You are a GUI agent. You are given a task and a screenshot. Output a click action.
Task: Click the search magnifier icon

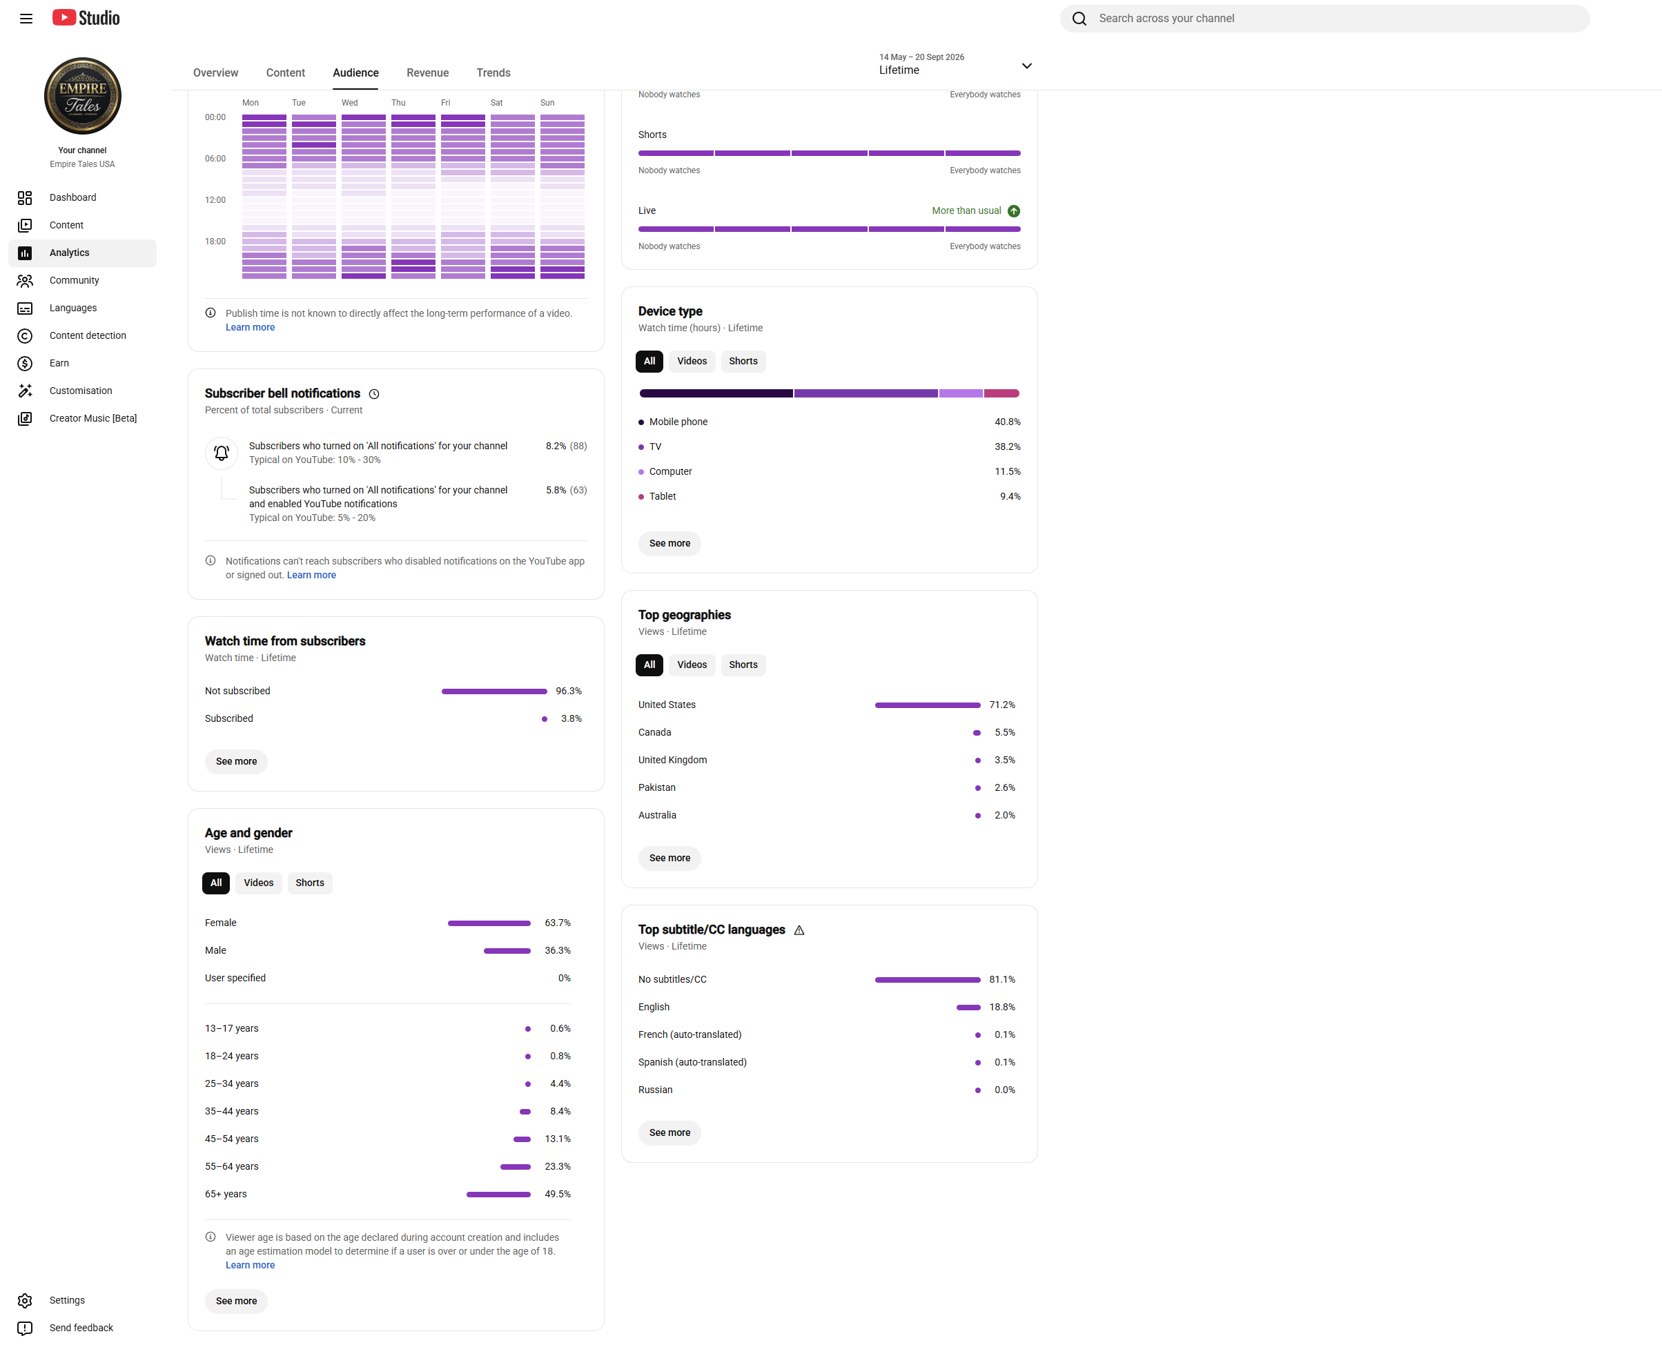coord(1079,19)
